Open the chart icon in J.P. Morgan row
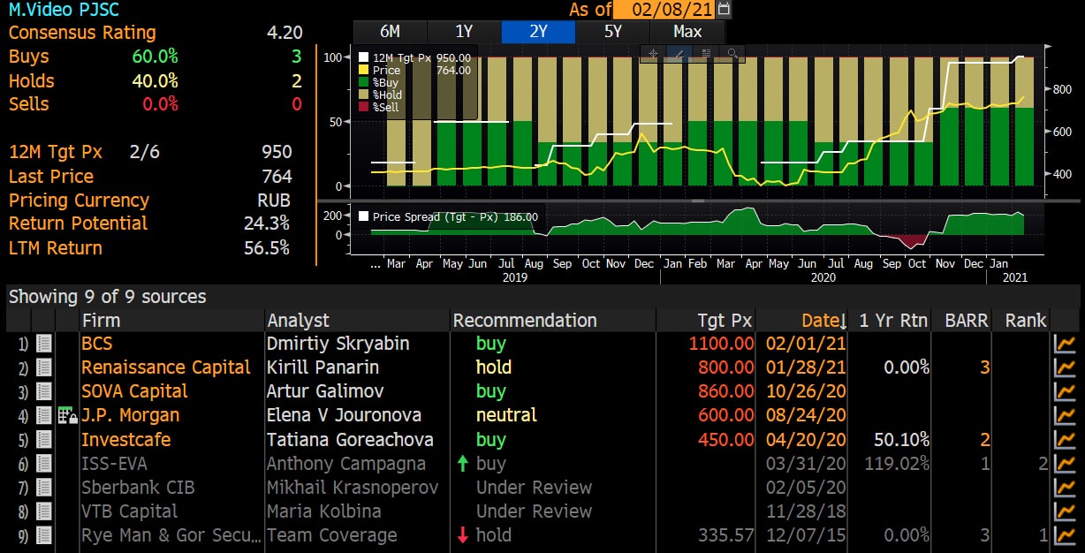Screen dimensions: 1085x553 (1066, 415)
